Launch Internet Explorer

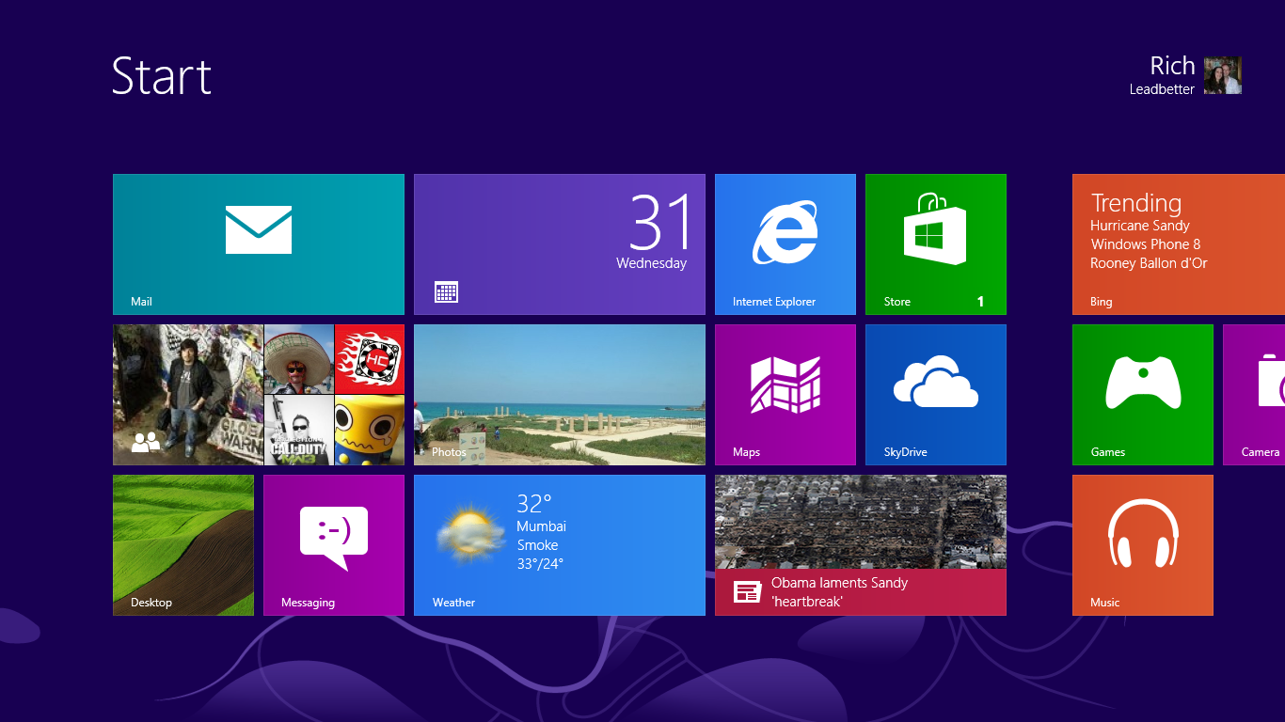[785, 243]
